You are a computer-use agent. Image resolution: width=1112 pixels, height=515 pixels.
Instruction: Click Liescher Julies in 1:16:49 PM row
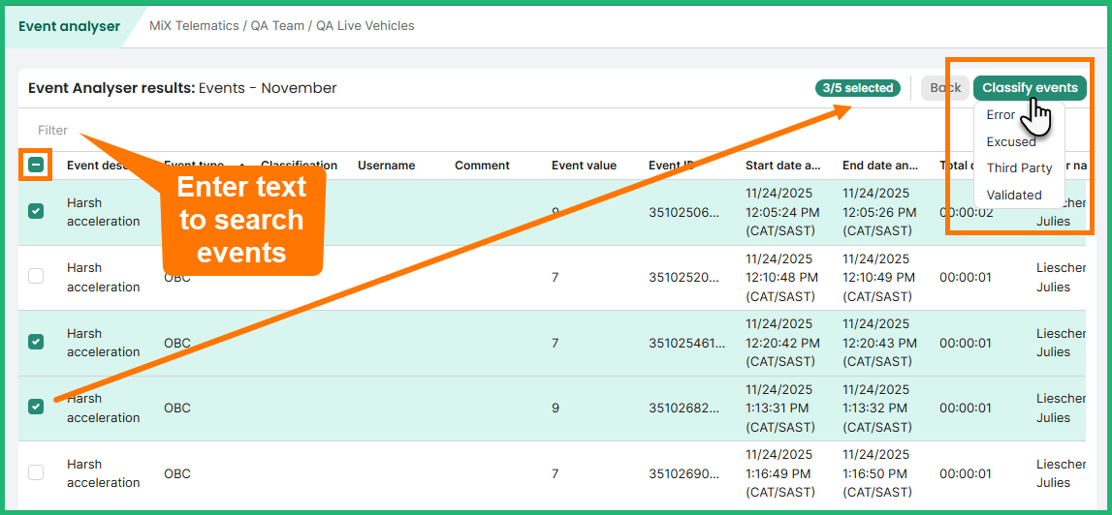tap(1061, 473)
